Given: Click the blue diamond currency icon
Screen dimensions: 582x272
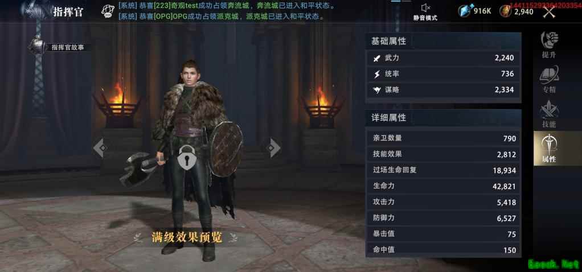Looking at the screenshot, I should click(x=465, y=11).
